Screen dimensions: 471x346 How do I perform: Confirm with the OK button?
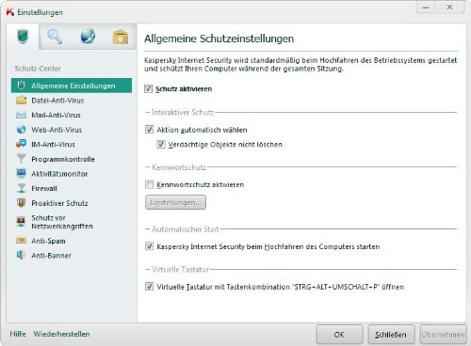(339, 335)
